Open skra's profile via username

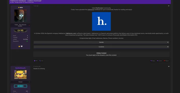point(21,7)
